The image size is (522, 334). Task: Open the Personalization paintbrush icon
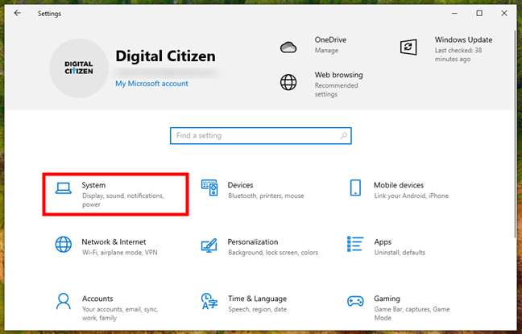pos(209,245)
